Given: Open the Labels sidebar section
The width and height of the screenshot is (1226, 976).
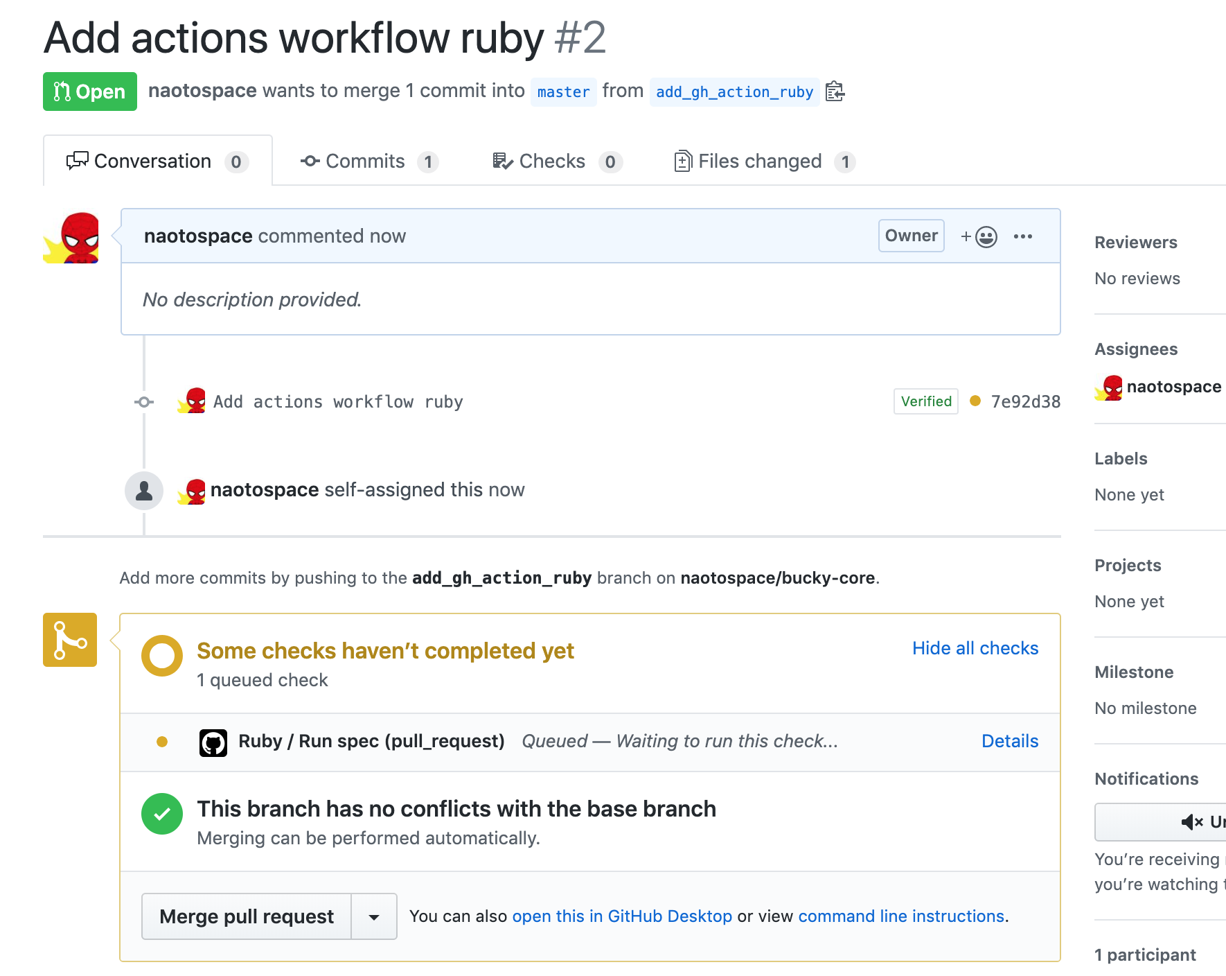Looking at the screenshot, I should click(1121, 459).
